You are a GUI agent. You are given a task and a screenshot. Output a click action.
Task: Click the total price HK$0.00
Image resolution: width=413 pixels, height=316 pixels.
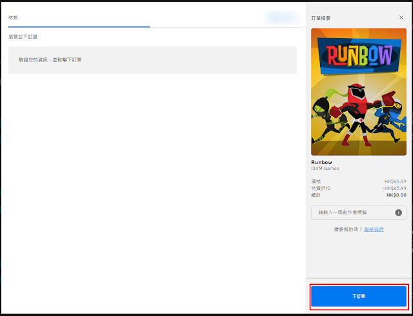(396, 195)
